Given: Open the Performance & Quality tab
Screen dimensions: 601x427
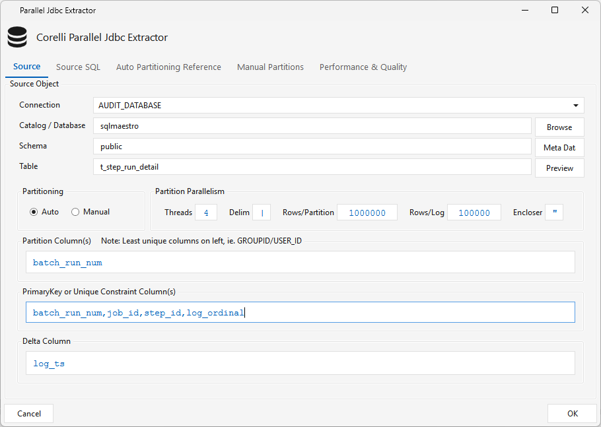Looking at the screenshot, I should (x=363, y=67).
